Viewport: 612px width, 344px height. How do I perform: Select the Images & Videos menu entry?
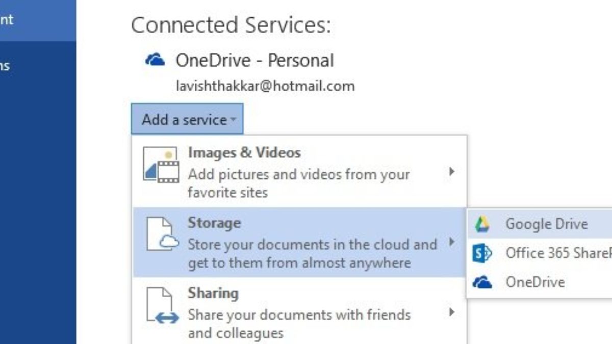[298, 172]
